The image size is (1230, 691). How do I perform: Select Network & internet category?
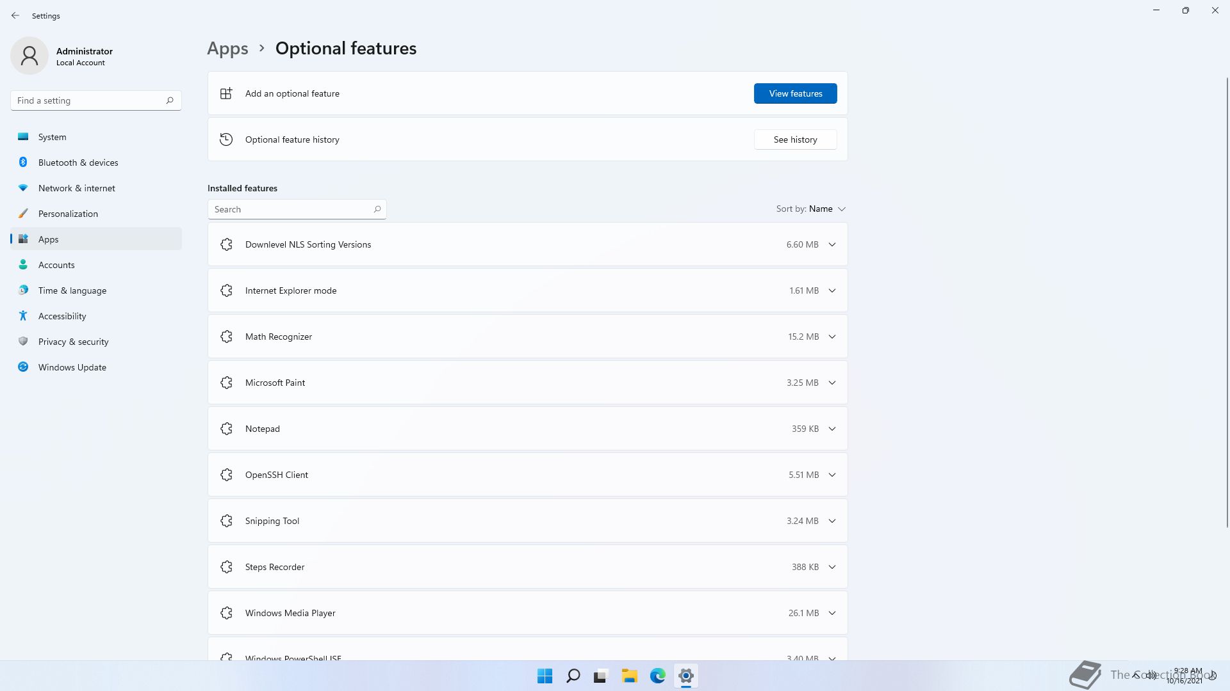pyautogui.click(x=96, y=188)
